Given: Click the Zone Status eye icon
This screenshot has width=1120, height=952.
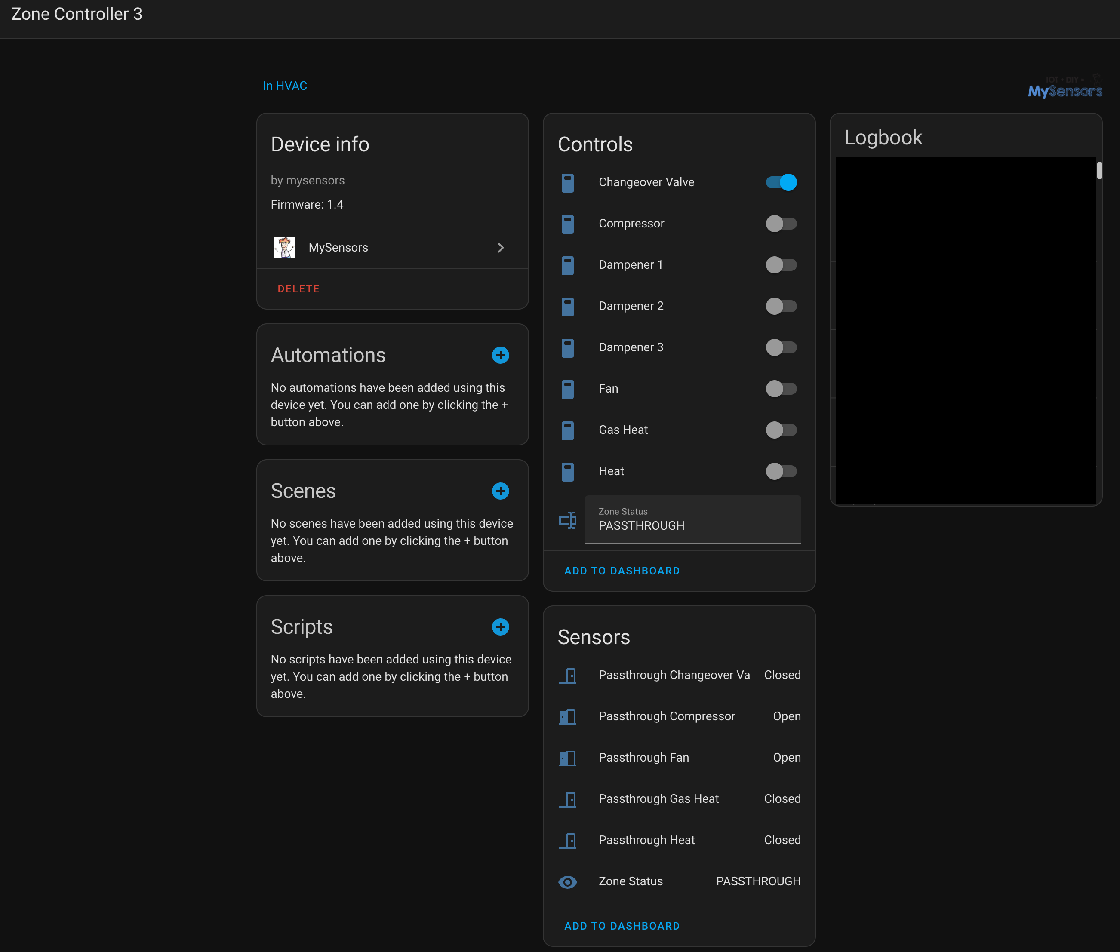Looking at the screenshot, I should pos(567,882).
